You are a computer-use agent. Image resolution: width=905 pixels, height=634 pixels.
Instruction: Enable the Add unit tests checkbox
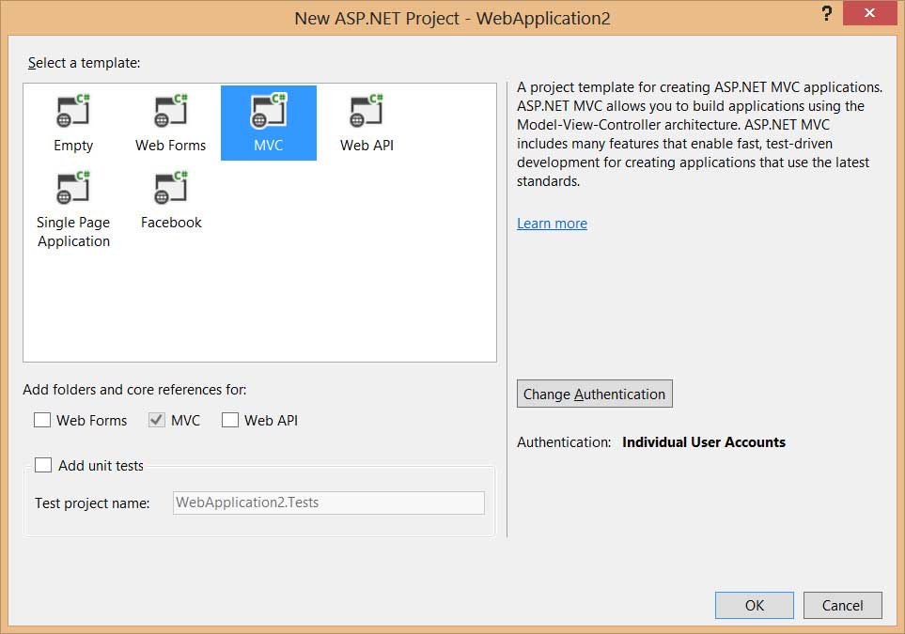(x=43, y=465)
